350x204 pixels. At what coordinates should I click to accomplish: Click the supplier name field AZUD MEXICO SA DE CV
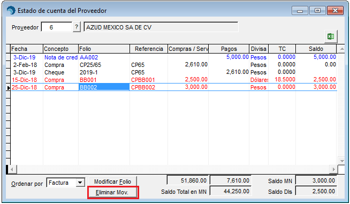pos(161,27)
